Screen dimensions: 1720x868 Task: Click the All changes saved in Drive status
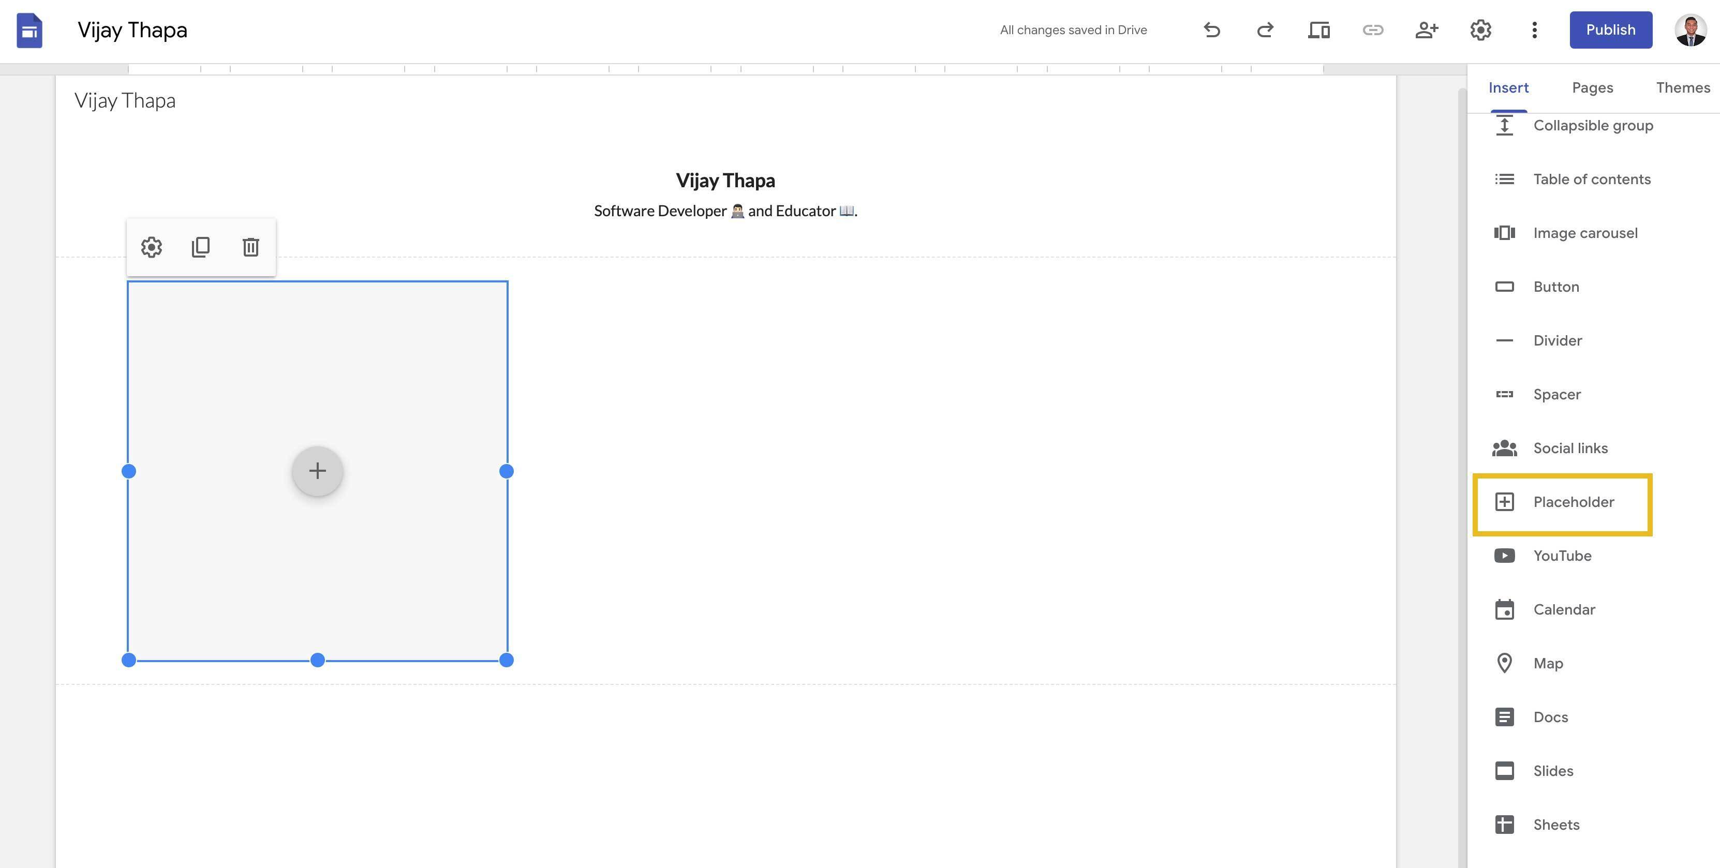coord(1073,30)
